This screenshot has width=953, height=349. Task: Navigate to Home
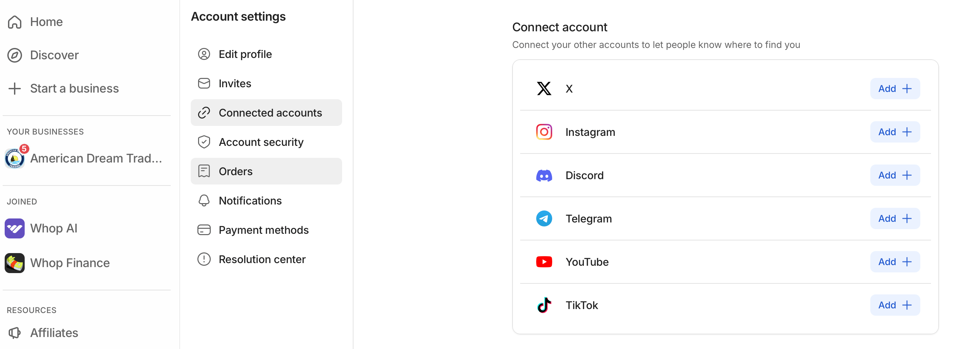coord(47,22)
